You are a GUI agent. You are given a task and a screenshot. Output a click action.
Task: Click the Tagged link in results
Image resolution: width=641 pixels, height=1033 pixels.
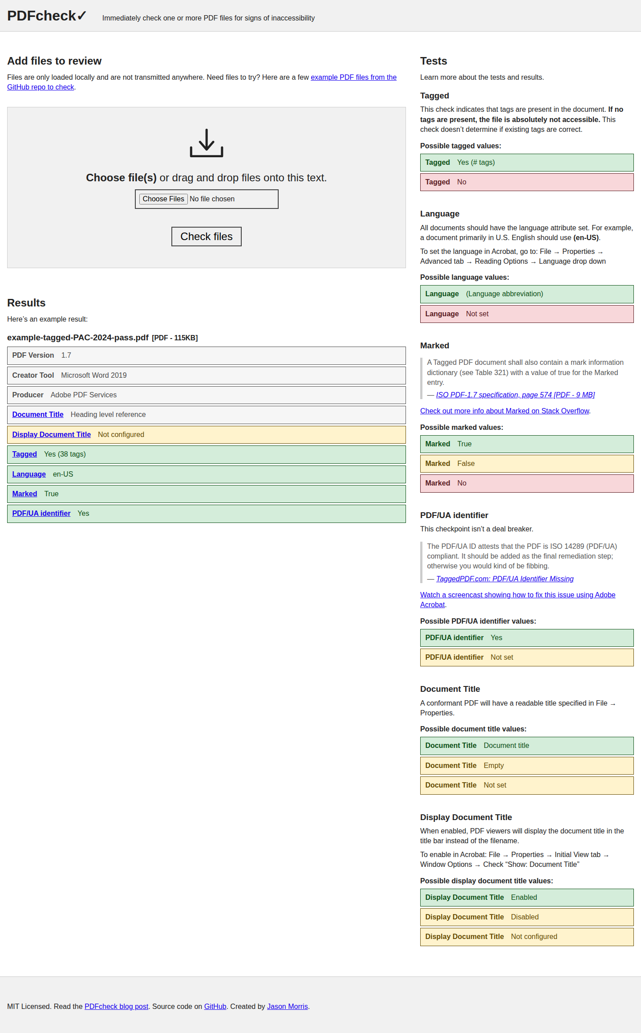24,454
